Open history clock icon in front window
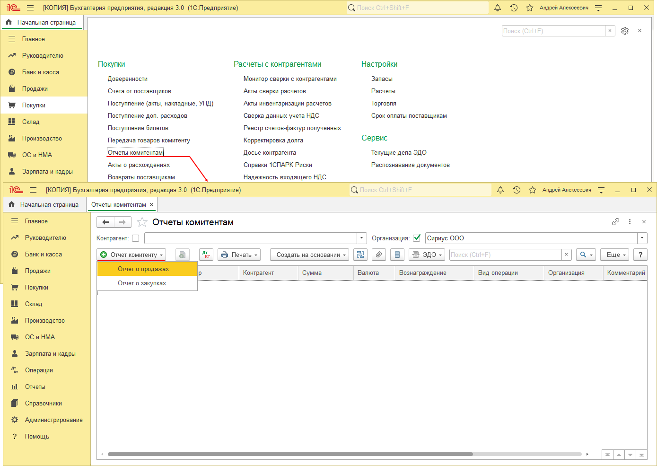 pyautogui.click(x=517, y=190)
